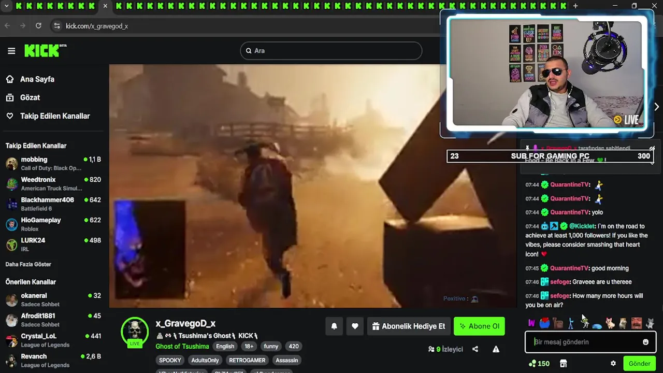Screen dimensions: 663x373
Task: Select the Assassin tag
Action: [287, 360]
